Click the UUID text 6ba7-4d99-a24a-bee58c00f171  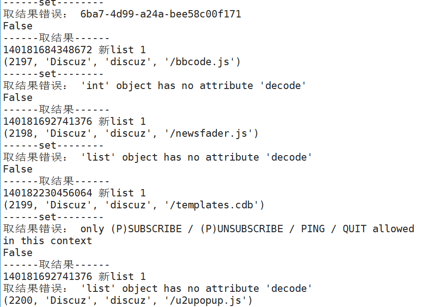(x=161, y=14)
